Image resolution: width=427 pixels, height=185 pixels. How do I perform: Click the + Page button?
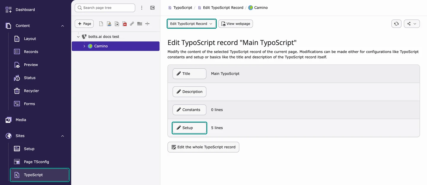(84, 24)
